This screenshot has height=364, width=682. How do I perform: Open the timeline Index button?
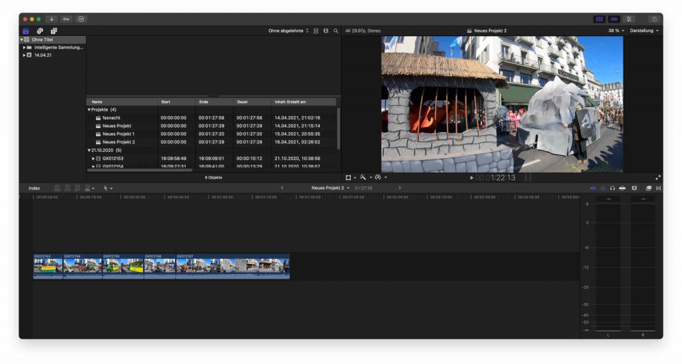34,189
